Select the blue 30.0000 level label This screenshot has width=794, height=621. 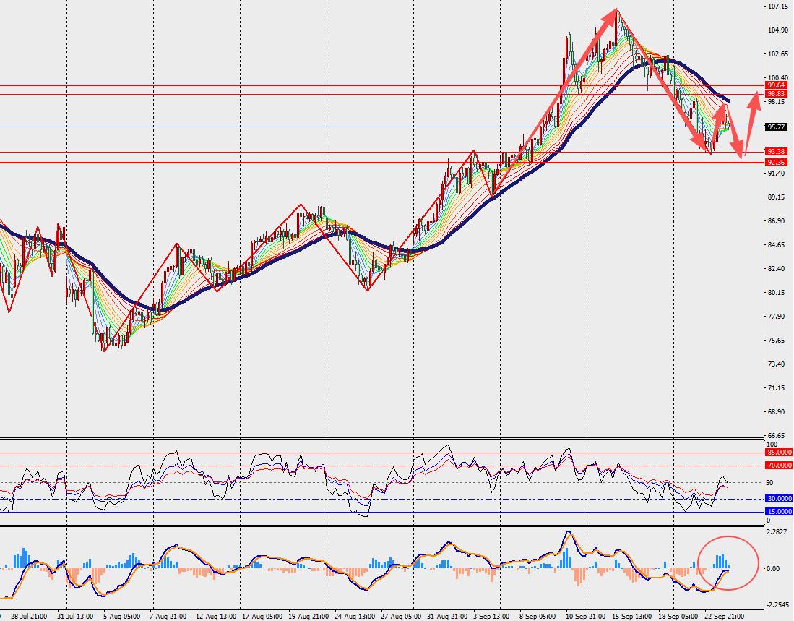click(x=778, y=499)
